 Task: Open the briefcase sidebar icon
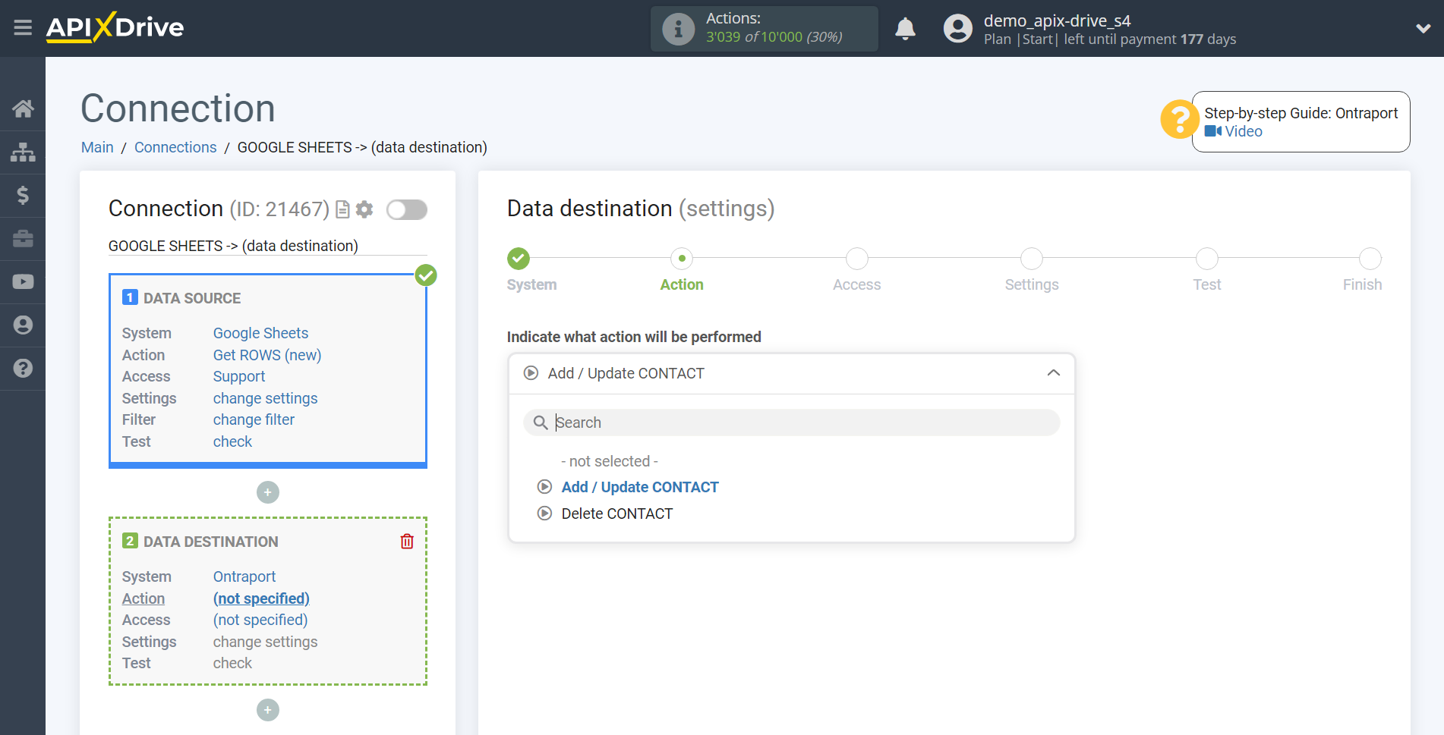pos(23,238)
